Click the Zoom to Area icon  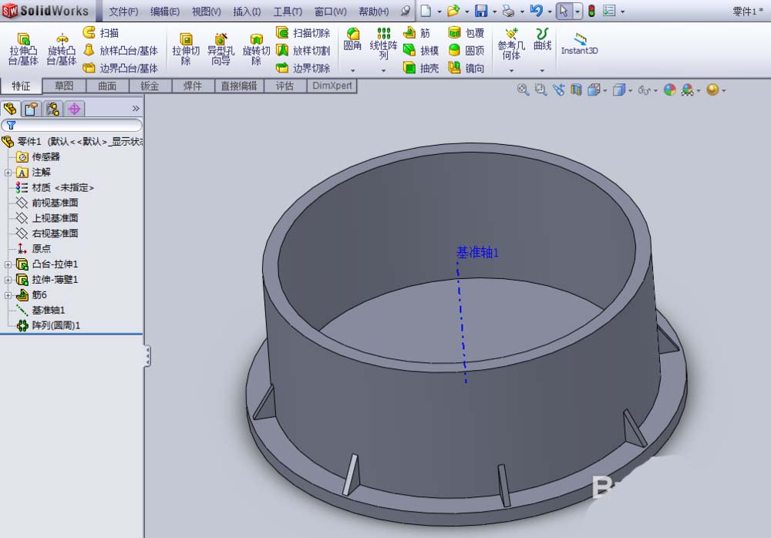[540, 89]
